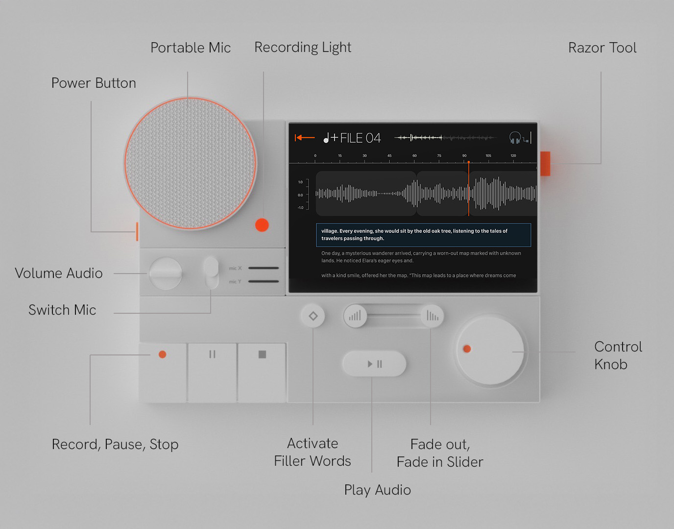Click the transcript line 'with a kind smile'
674x529 pixels.
point(419,276)
